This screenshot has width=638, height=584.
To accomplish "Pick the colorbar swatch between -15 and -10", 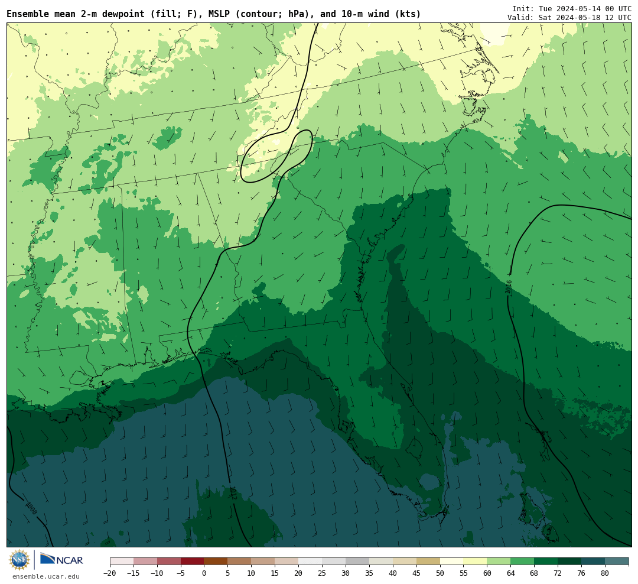I will (x=145, y=562).
